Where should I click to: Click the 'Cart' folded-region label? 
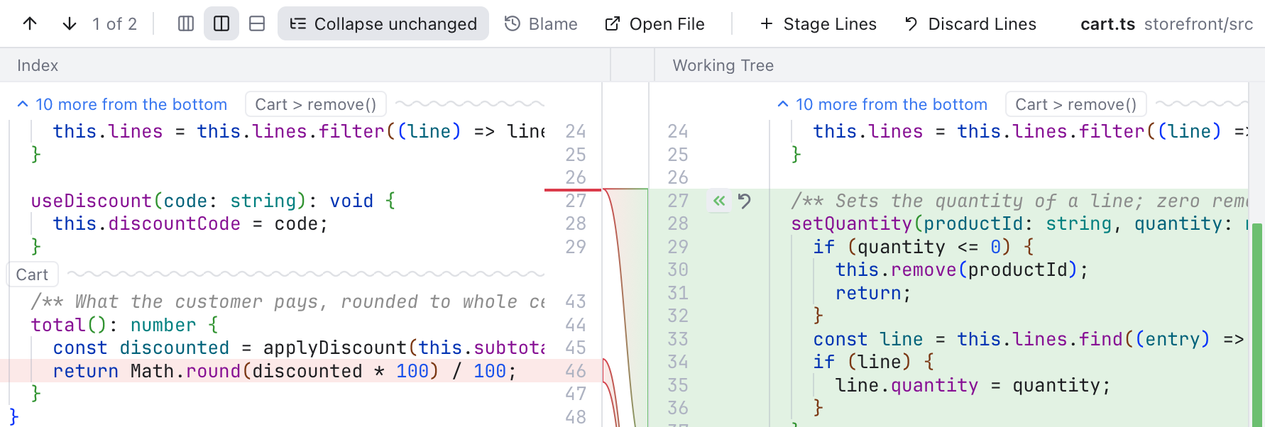click(32, 274)
